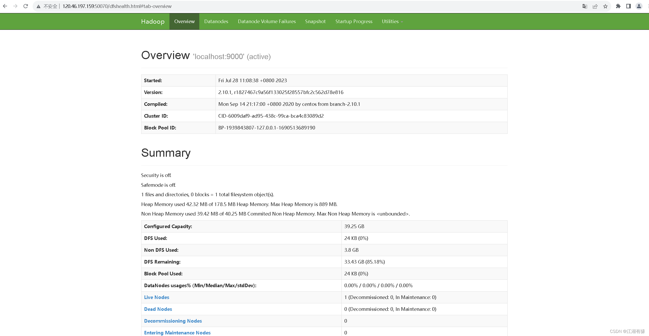Click the not-secure warning triangle icon
Screen dimensions: 649x336
(39, 6)
